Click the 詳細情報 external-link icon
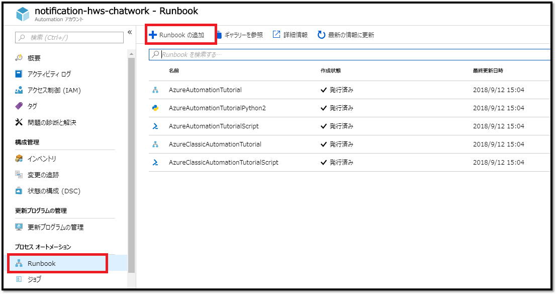The image size is (557, 295). coord(276,34)
